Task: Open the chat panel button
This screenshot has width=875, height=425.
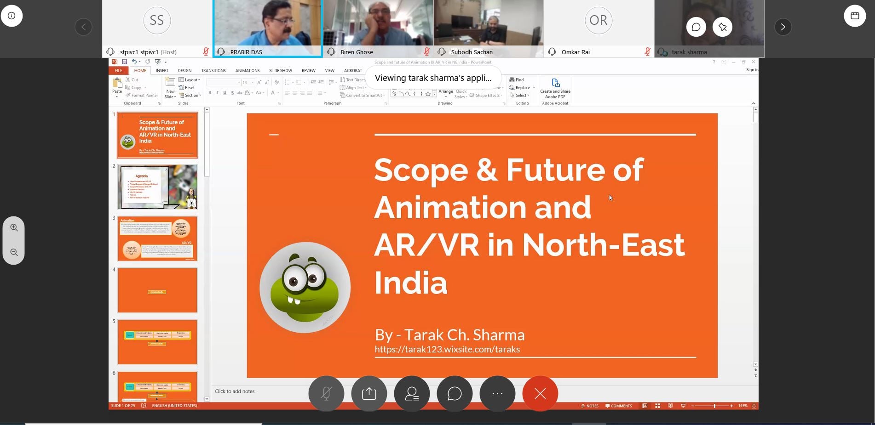Action: click(x=455, y=394)
